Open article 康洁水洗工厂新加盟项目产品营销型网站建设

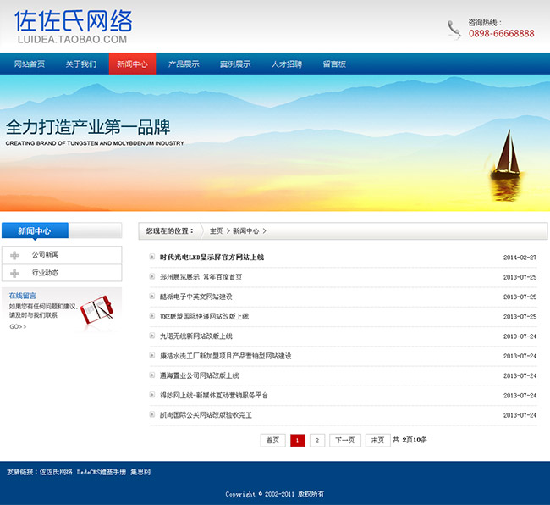point(226,356)
